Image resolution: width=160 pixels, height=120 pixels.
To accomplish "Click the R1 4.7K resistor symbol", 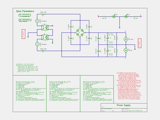I will [x=105, y=16].
